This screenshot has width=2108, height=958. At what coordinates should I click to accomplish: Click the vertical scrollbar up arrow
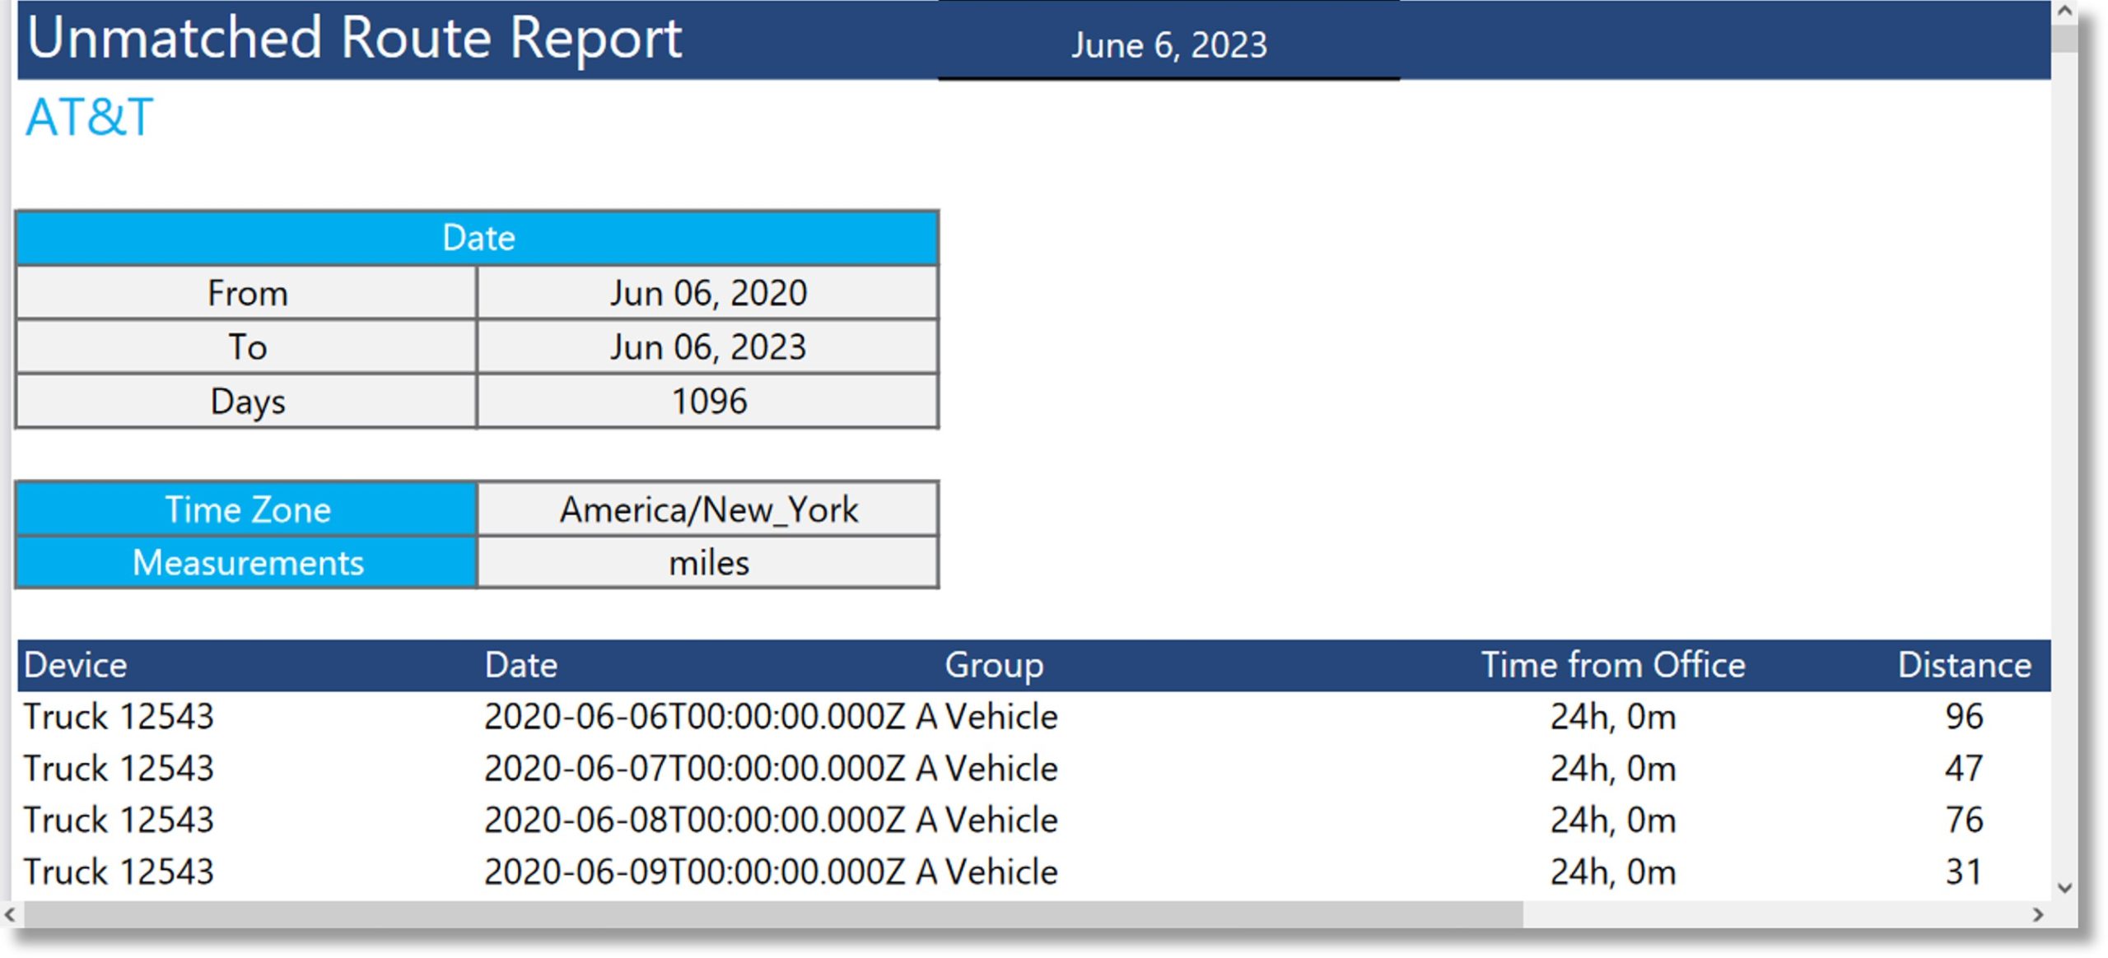(2064, 12)
